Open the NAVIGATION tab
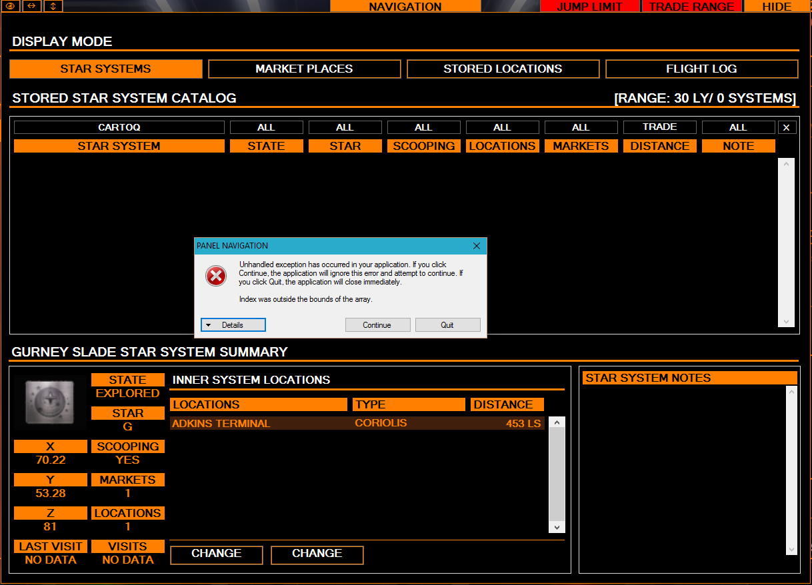The image size is (812, 585). pyautogui.click(x=405, y=6)
